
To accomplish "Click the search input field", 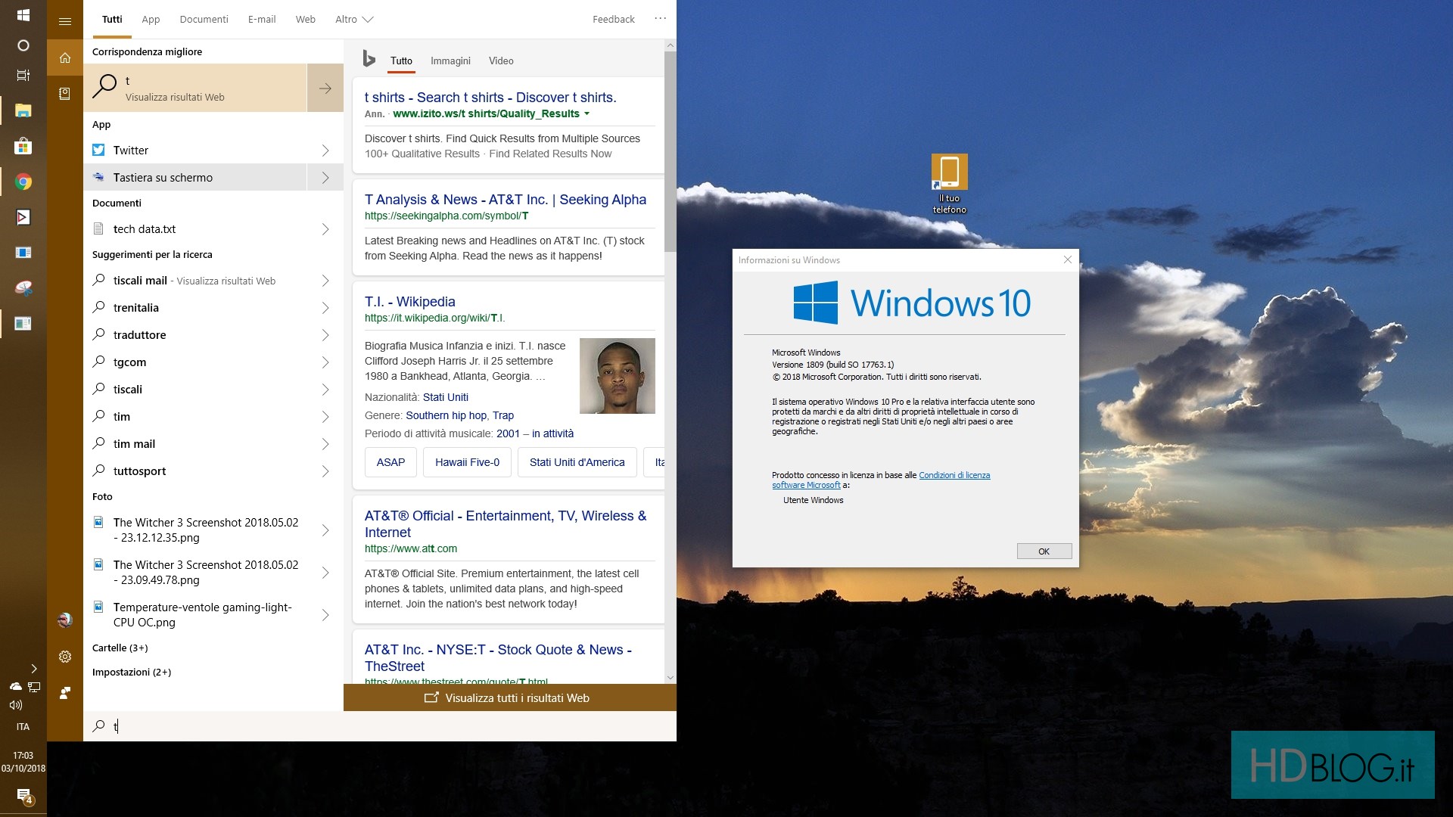I will 378,726.
